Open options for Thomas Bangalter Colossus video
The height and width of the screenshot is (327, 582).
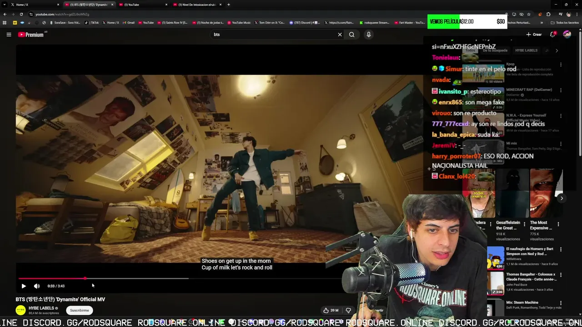(561, 275)
